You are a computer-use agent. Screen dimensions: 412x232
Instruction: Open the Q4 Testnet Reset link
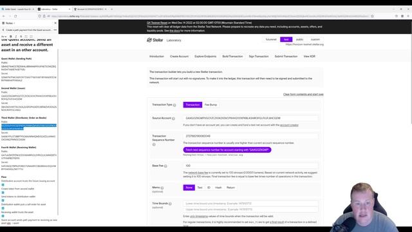point(157,23)
